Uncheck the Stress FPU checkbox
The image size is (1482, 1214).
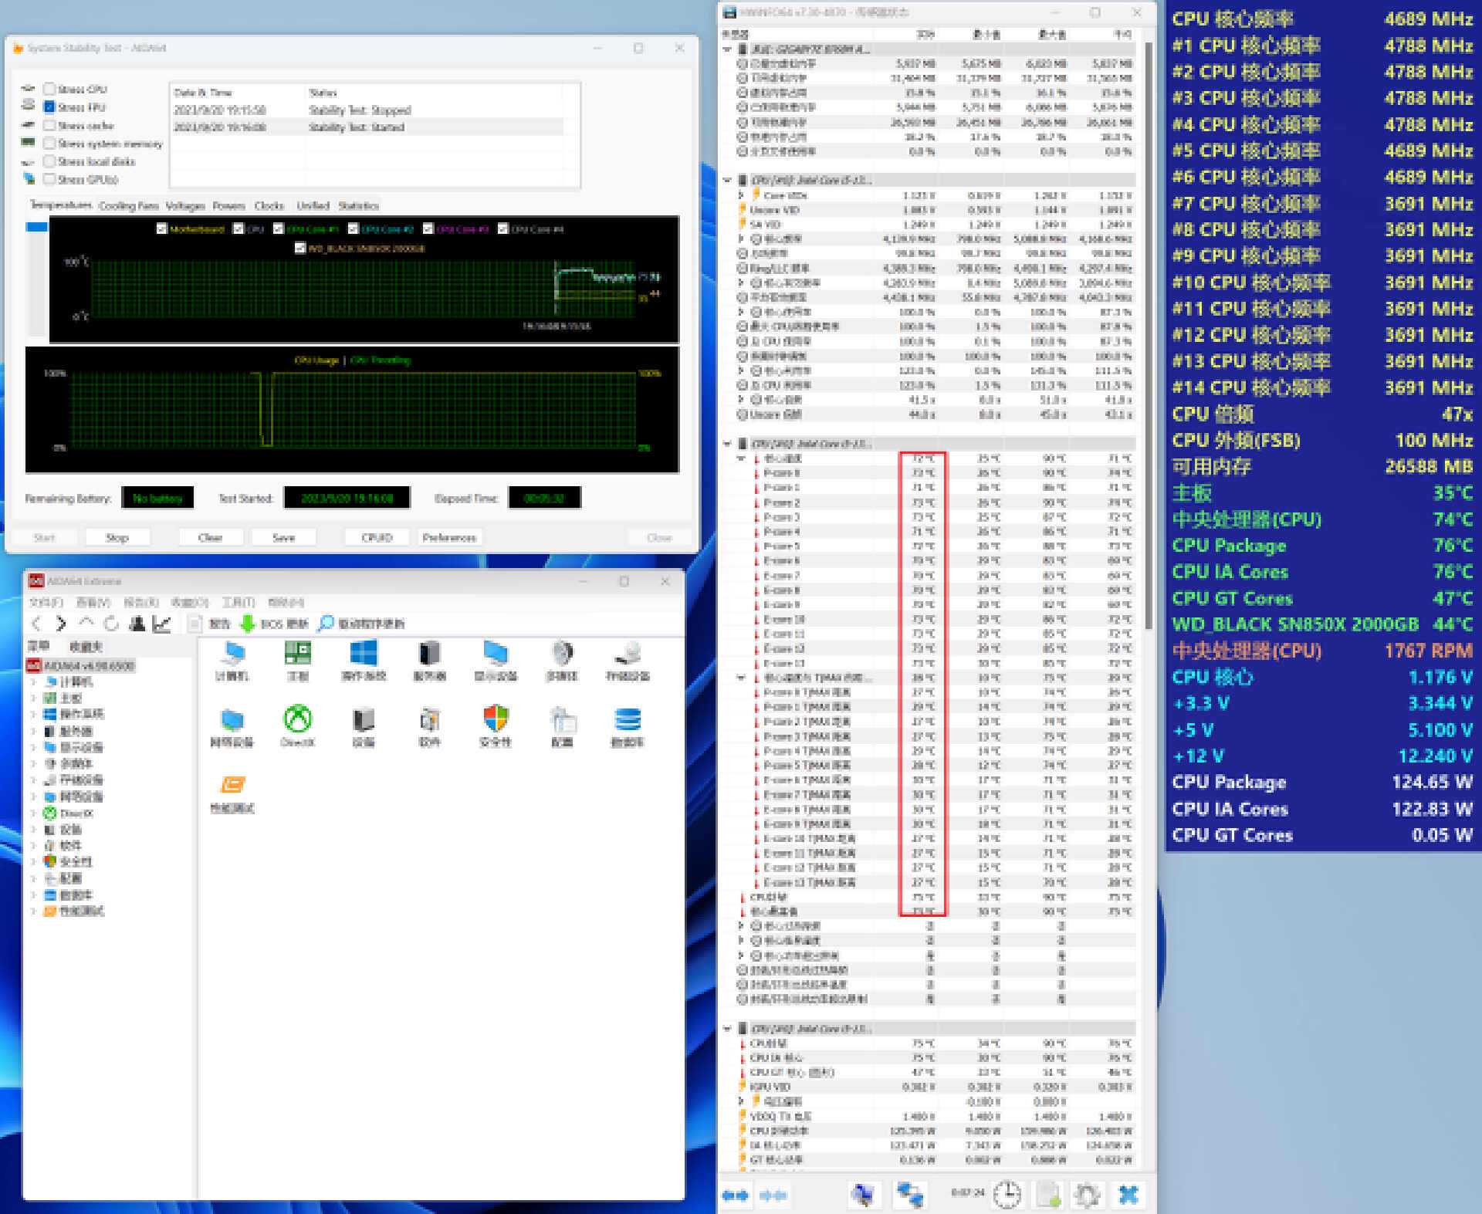tap(49, 107)
